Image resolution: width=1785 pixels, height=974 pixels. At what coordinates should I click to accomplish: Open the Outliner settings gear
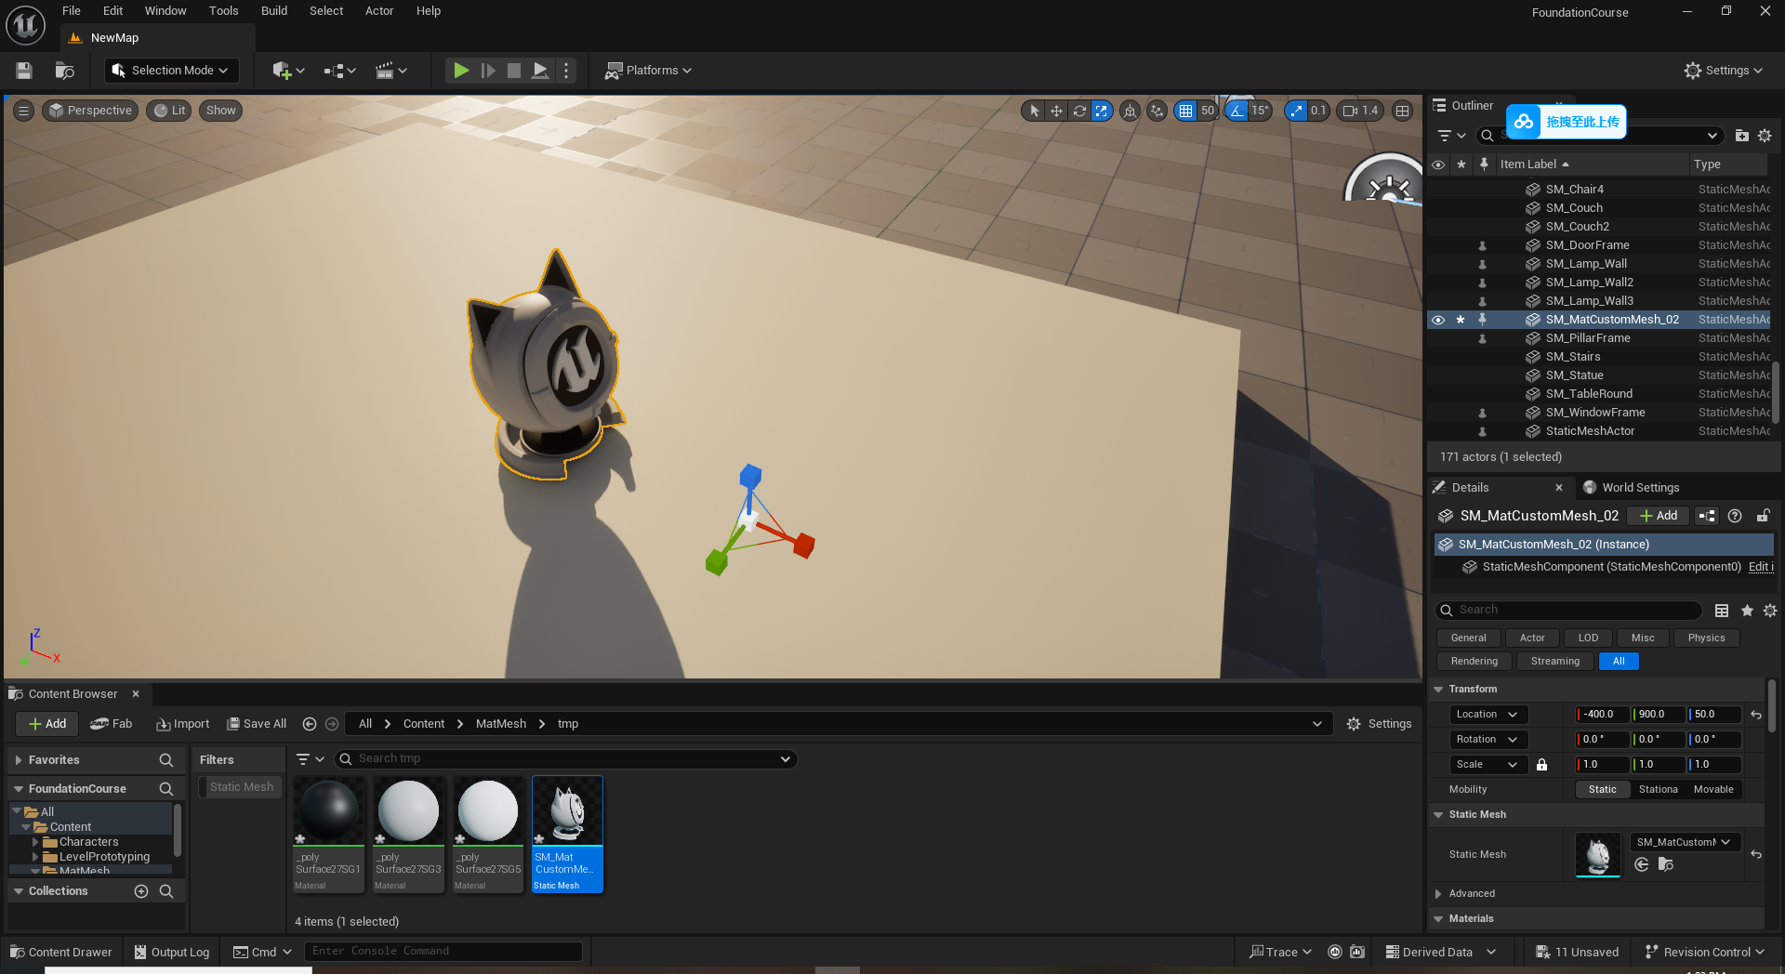coord(1765,136)
